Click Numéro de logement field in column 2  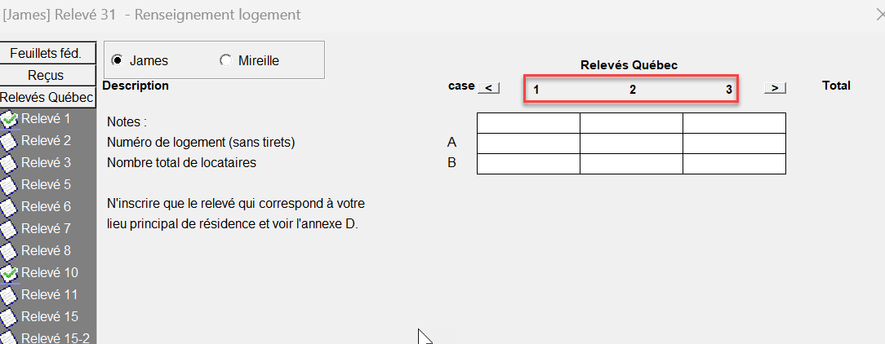point(631,143)
